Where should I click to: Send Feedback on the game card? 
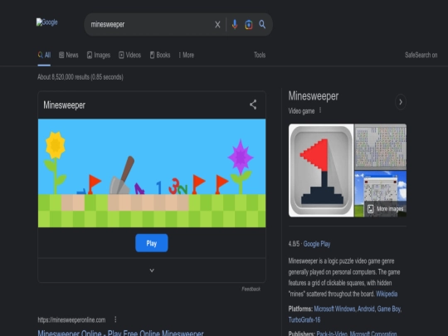tap(251, 290)
